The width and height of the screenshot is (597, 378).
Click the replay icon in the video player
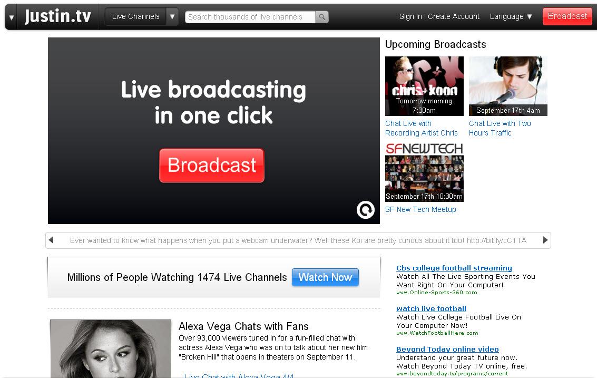[x=365, y=210]
